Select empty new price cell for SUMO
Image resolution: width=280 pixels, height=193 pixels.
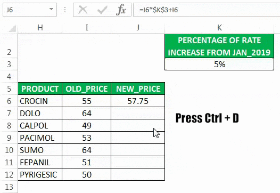click(x=138, y=150)
